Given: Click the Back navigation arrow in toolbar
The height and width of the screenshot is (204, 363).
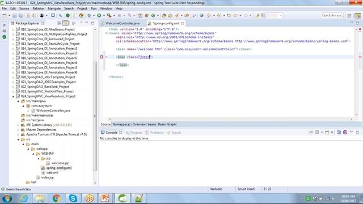Looking at the screenshot, I should click(235, 15).
